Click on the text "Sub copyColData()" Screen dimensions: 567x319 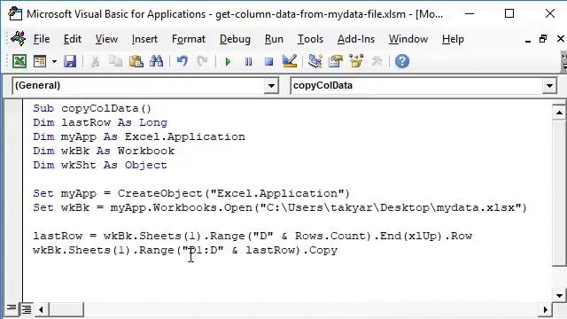tap(92, 108)
